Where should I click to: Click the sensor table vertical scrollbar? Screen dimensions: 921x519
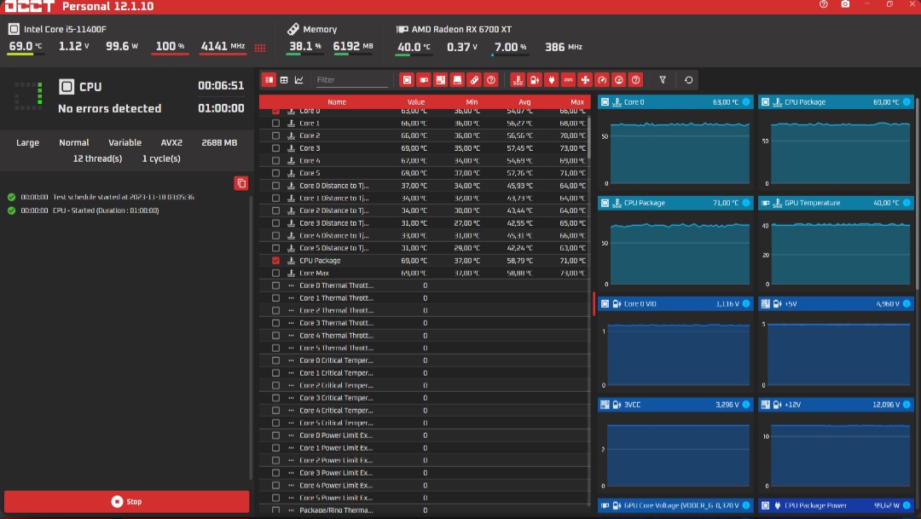588,137
